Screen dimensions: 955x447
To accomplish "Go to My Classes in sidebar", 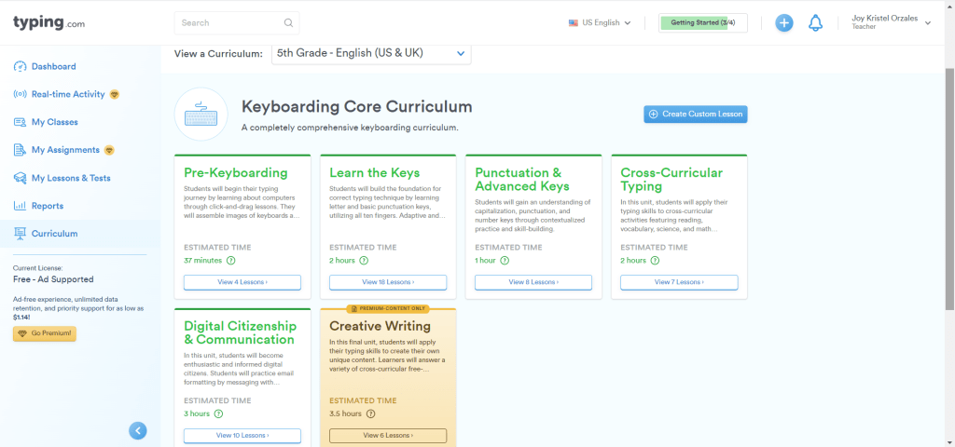I will coord(54,122).
